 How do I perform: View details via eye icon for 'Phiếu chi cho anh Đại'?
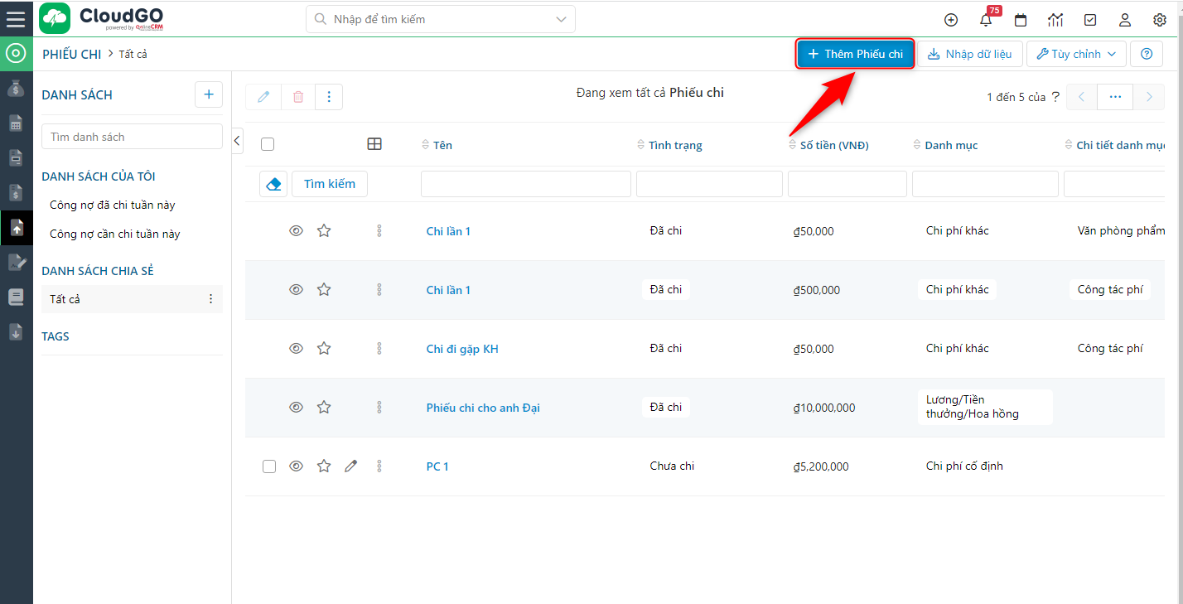coord(296,408)
